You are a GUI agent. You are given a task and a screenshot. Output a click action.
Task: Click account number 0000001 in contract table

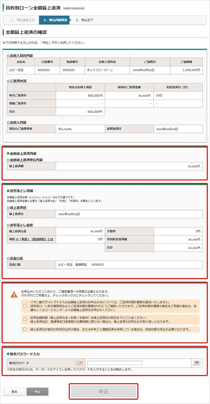pos(47,70)
